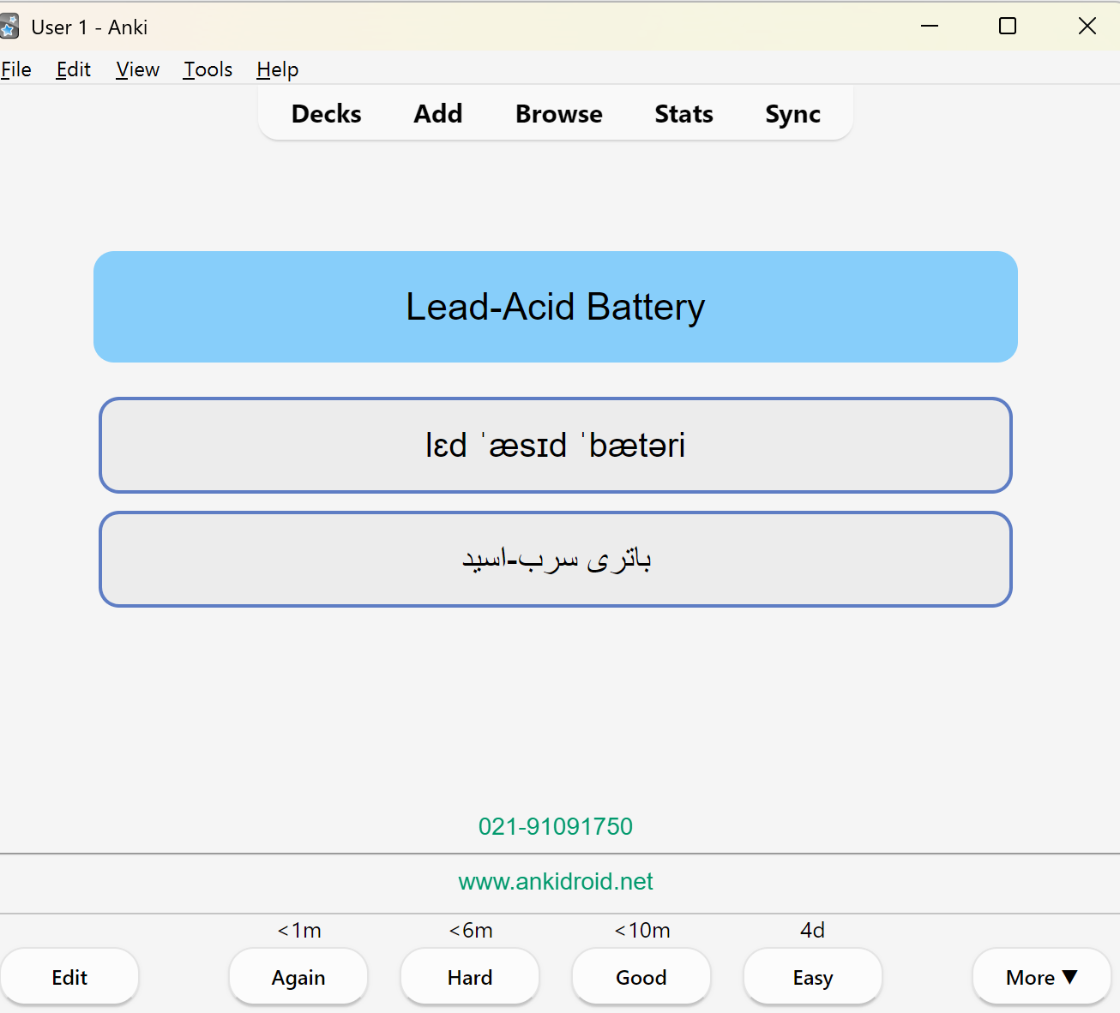Open the www.ankidroid.net link

(556, 881)
